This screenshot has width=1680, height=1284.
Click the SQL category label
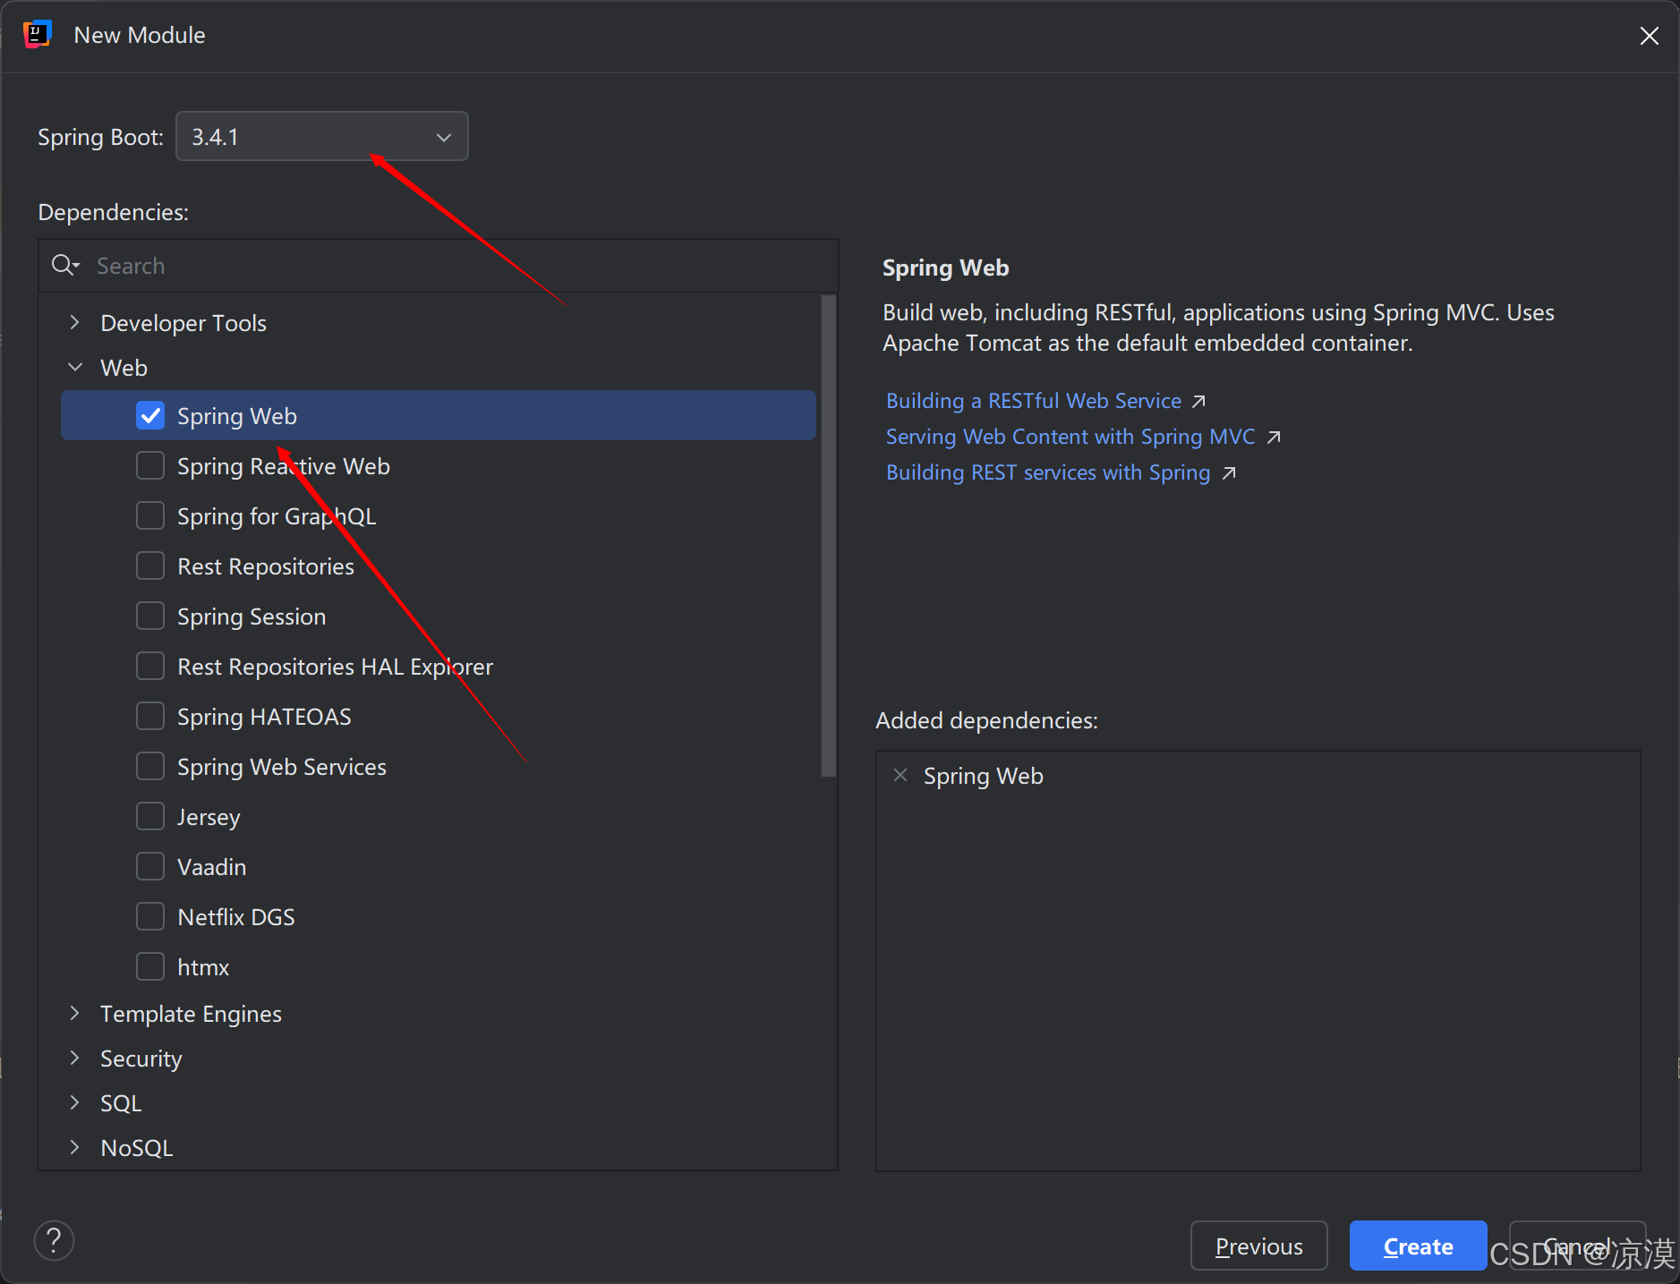[x=121, y=1103]
